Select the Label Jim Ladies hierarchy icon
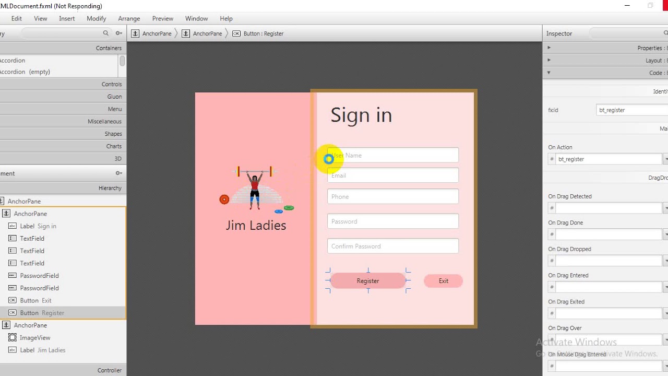The width and height of the screenshot is (668, 376). pos(13,350)
